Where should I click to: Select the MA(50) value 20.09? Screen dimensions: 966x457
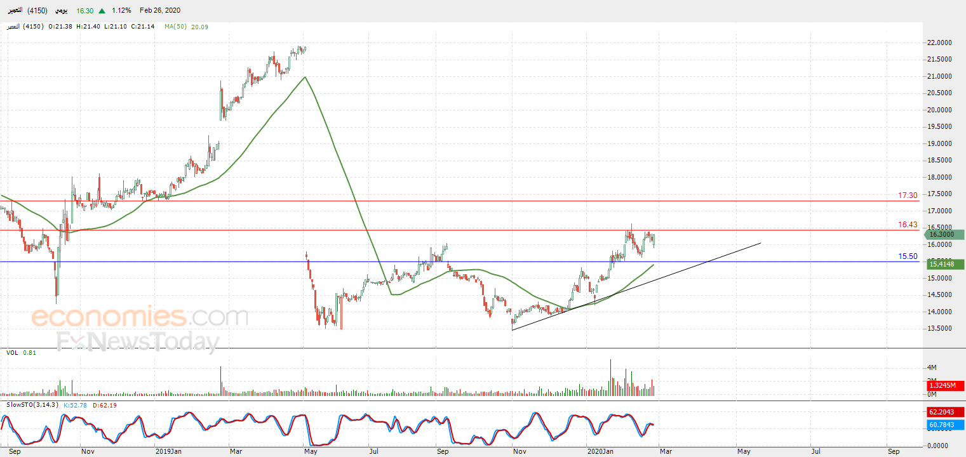[x=199, y=27]
